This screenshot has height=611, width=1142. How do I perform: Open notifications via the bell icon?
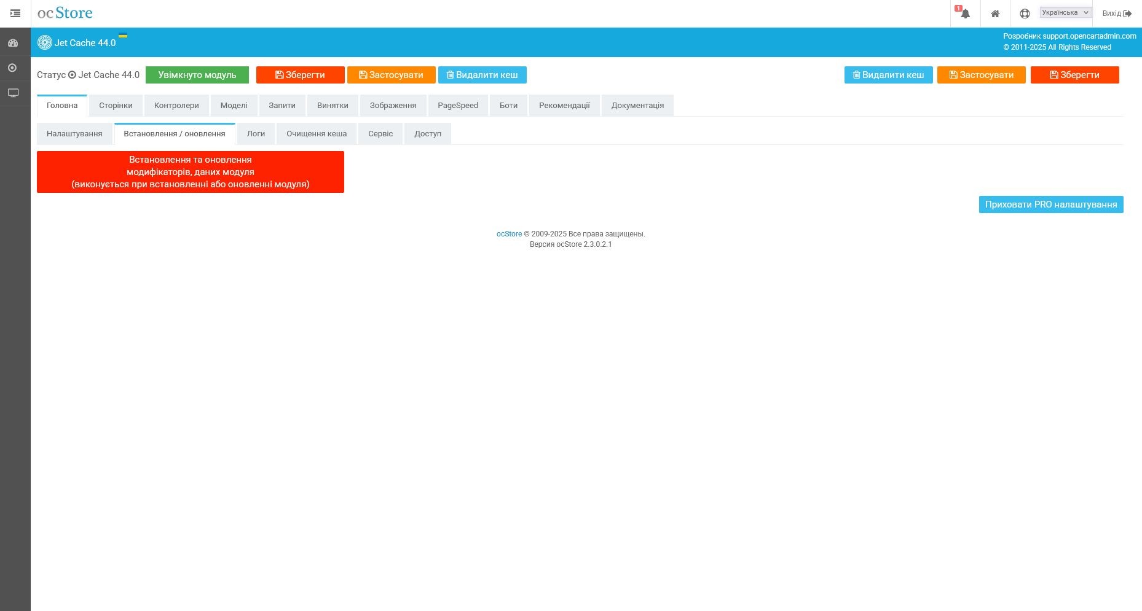tap(964, 14)
